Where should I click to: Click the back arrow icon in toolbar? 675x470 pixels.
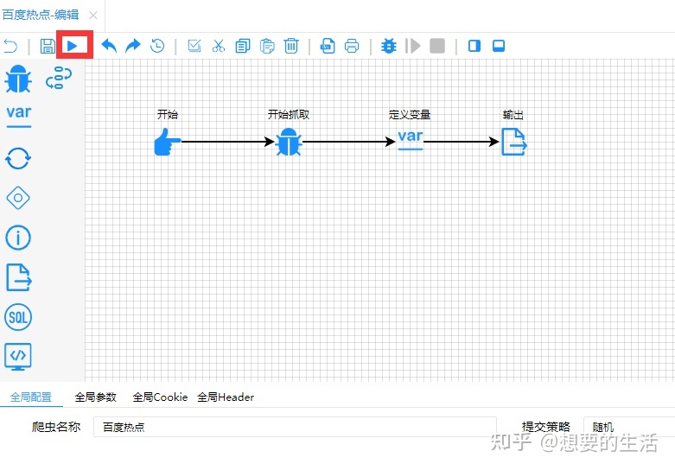pos(10,46)
